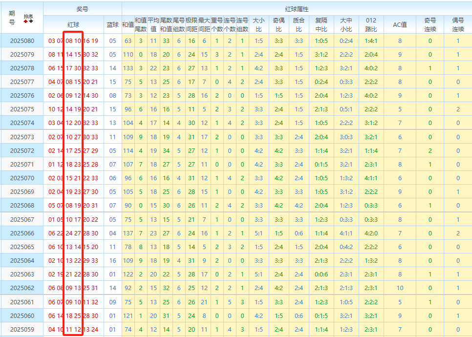Click 012路比 value 1:4:1 in row 2025080
This screenshot has height=337, width=472.
(x=371, y=41)
